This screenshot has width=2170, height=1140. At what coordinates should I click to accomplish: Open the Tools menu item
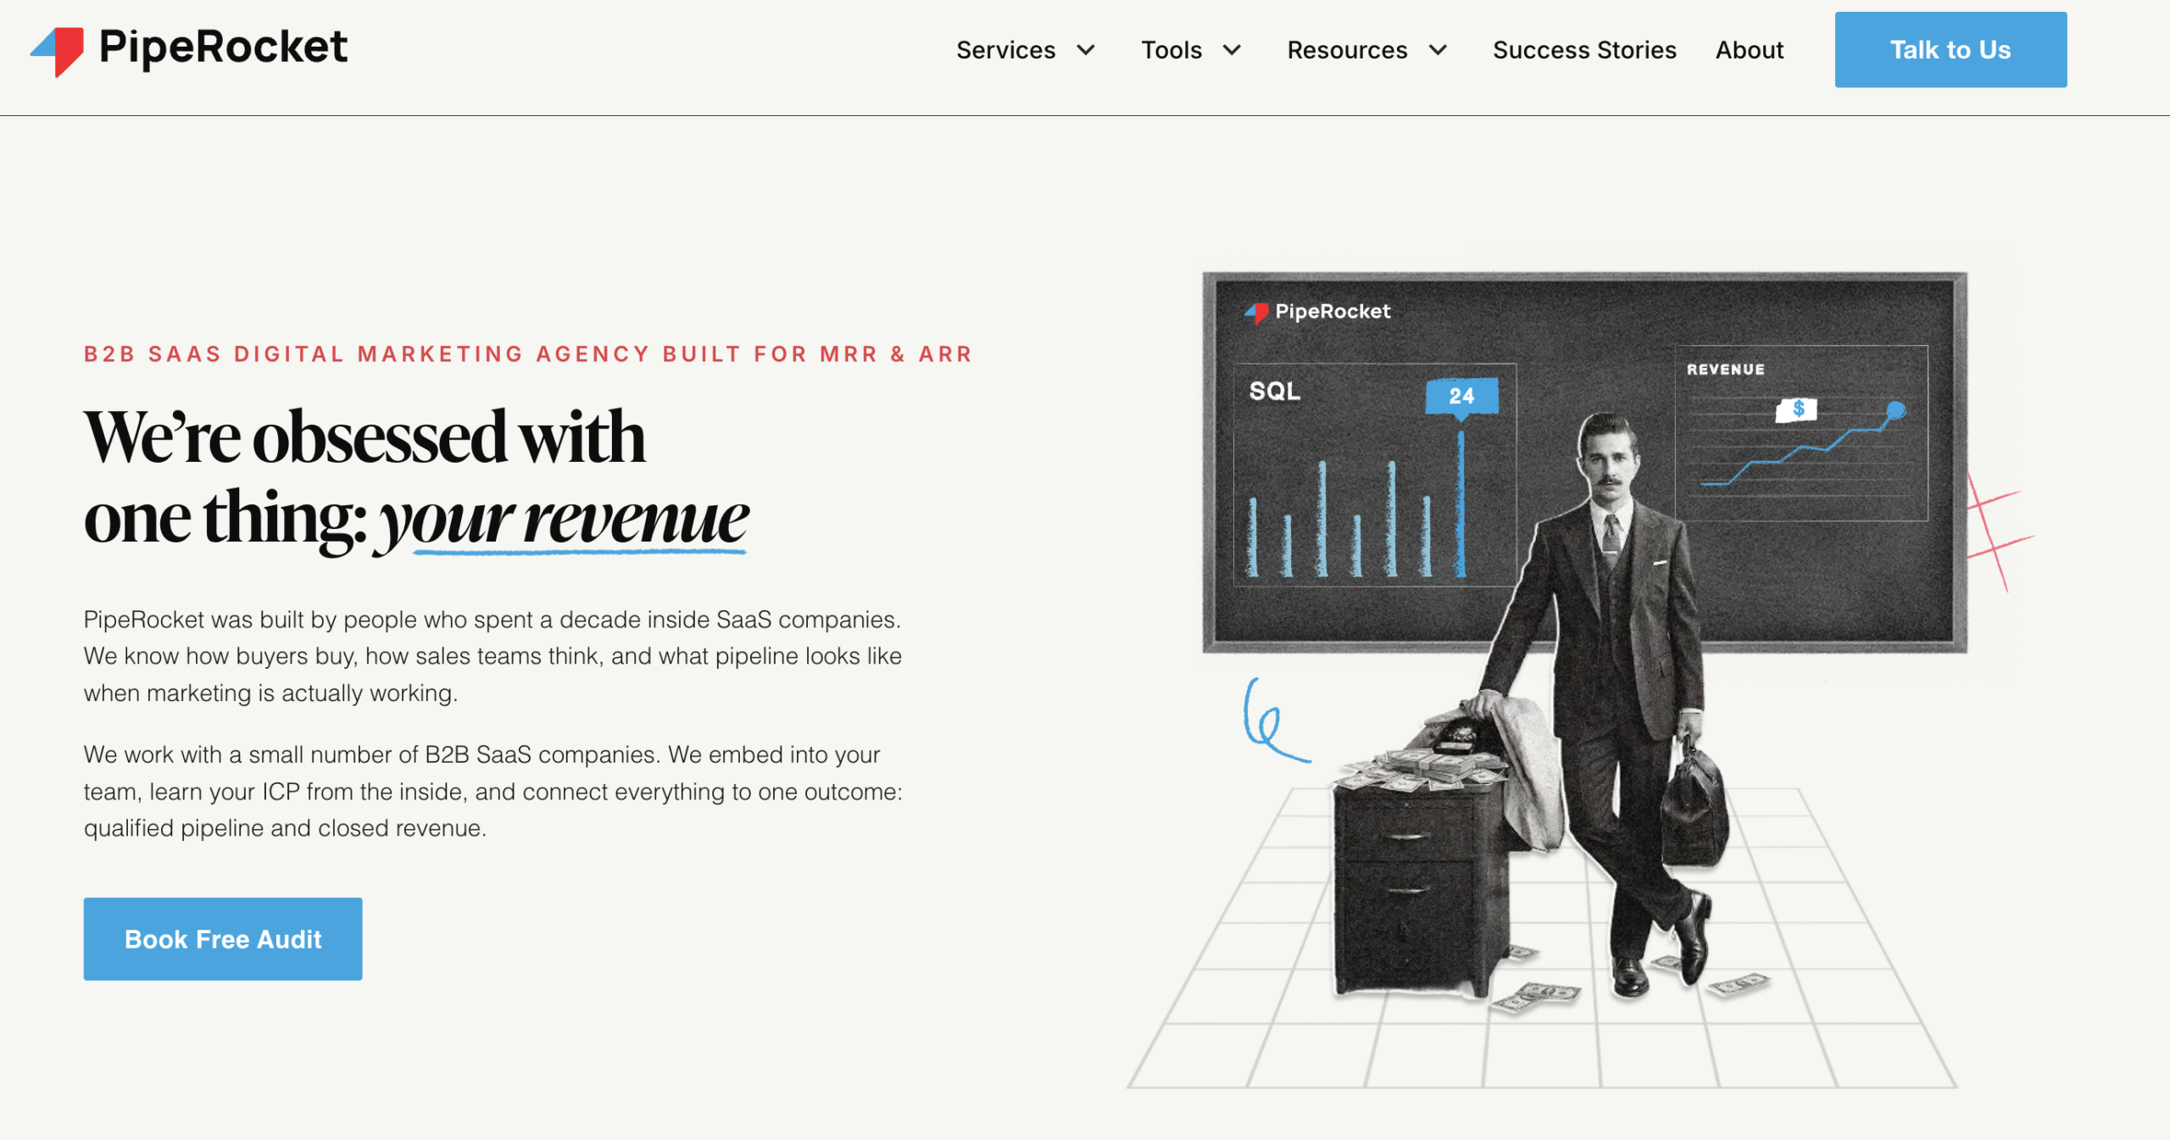[1171, 50]
